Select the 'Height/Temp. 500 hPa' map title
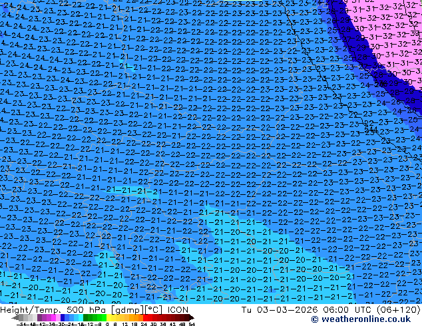This screenshot has height=326, width=422. pos(54,310)
